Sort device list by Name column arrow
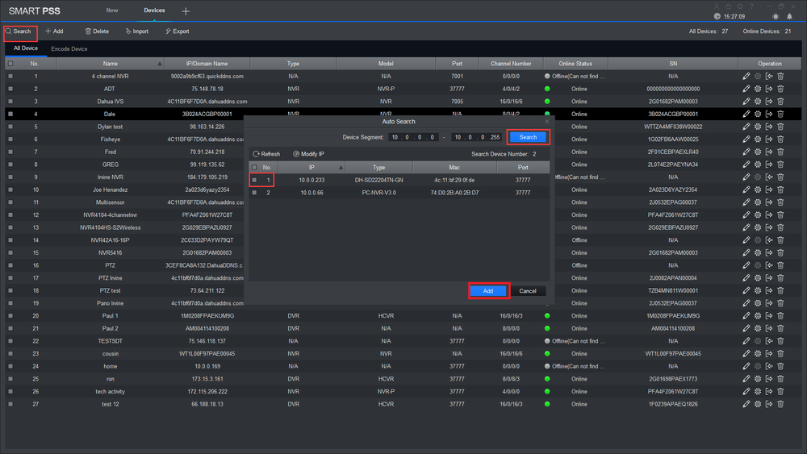Viewport: 807px width, 454px height. 159,64
